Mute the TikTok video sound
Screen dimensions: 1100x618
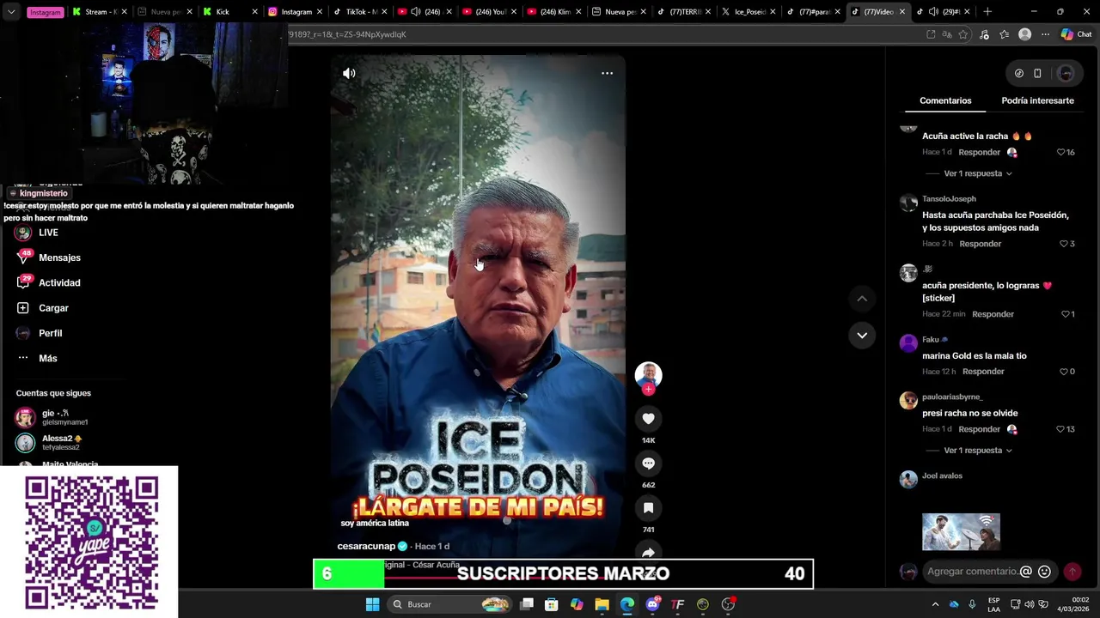click(349, 73)
